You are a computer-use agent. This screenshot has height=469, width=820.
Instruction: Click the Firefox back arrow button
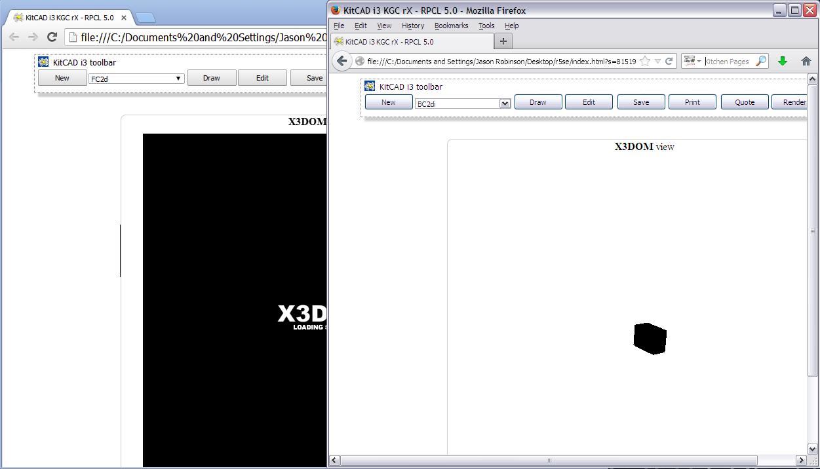tap(342, 61)
